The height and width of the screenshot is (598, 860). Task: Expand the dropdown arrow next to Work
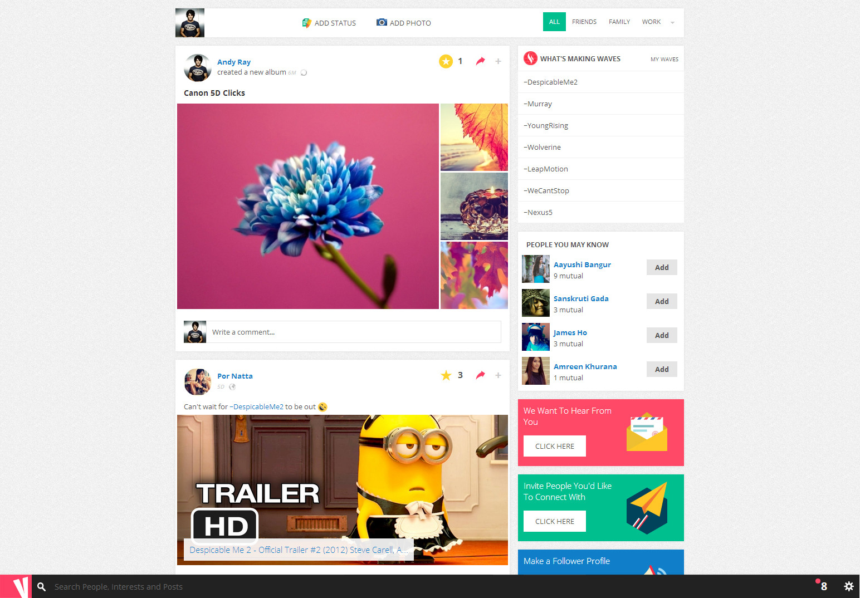click(x=672, y=23)
